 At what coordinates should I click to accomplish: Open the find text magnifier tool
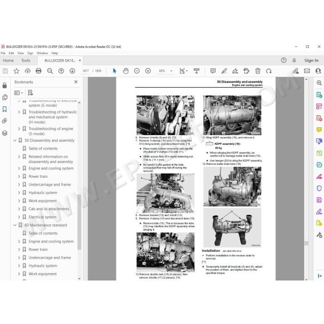pos(50,71)
